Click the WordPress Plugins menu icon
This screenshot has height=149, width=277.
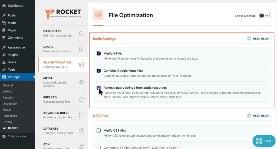click(4, 55)
